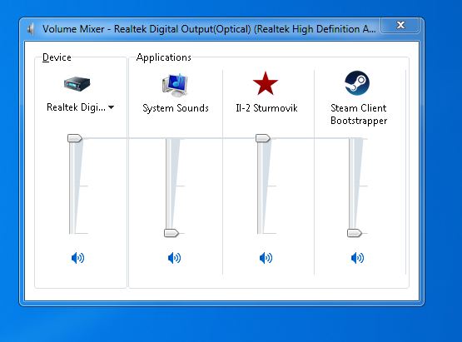Click the Applications group heading
The height and width of the screenshot is (342, 462).
[164, 57]
